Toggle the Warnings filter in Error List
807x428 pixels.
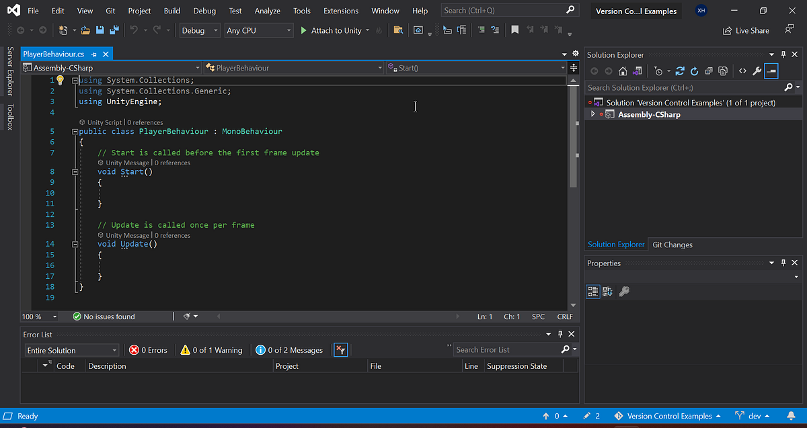213,349
